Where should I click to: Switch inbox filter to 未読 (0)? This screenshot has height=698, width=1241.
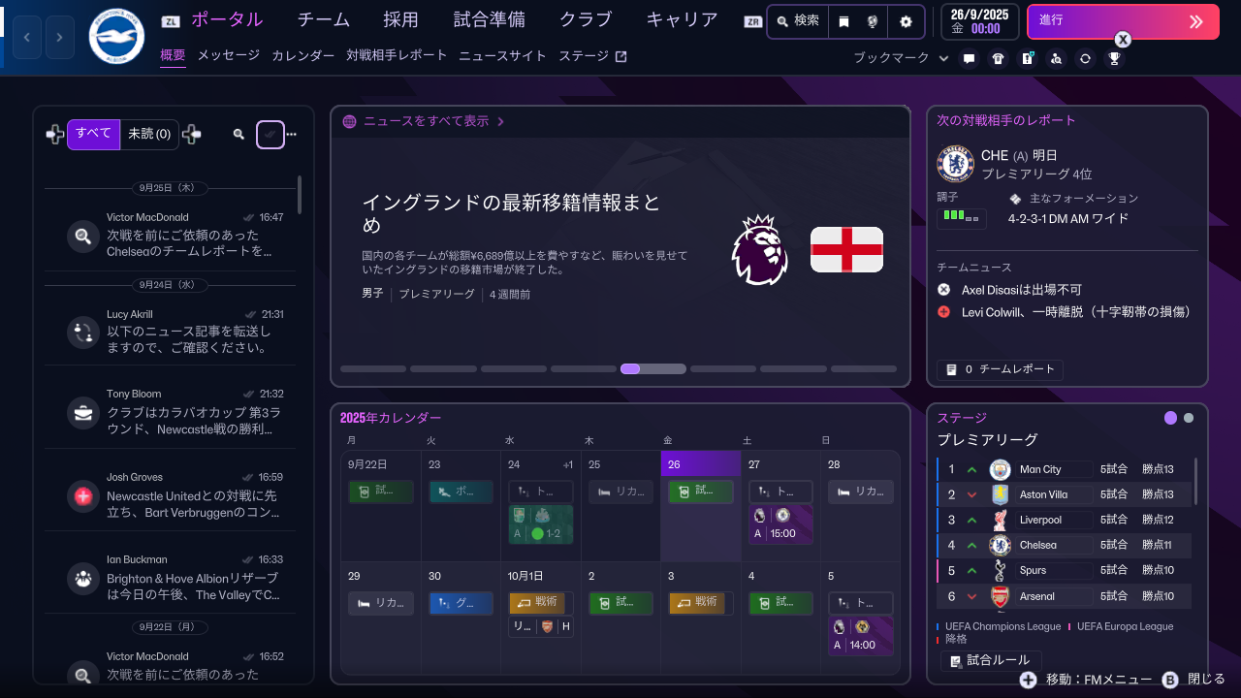[x=149, y=135]
